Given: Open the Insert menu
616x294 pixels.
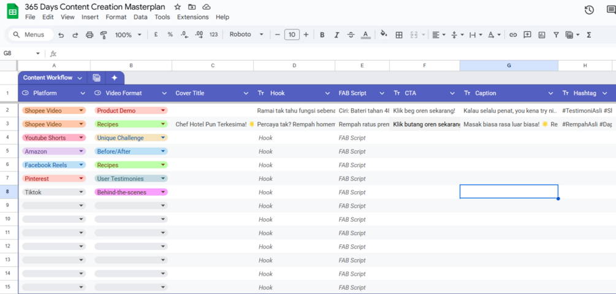Looking at the screenshot, I should click(90, 17).
